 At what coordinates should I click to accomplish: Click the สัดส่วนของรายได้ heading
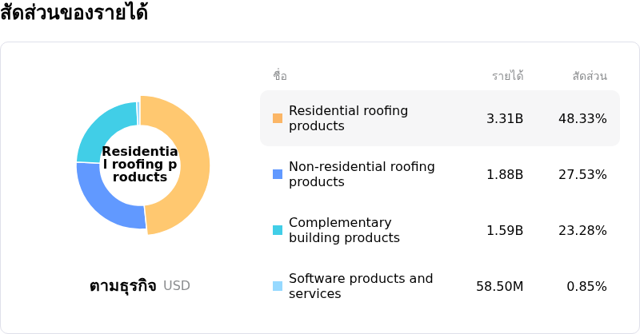(74, 14)
